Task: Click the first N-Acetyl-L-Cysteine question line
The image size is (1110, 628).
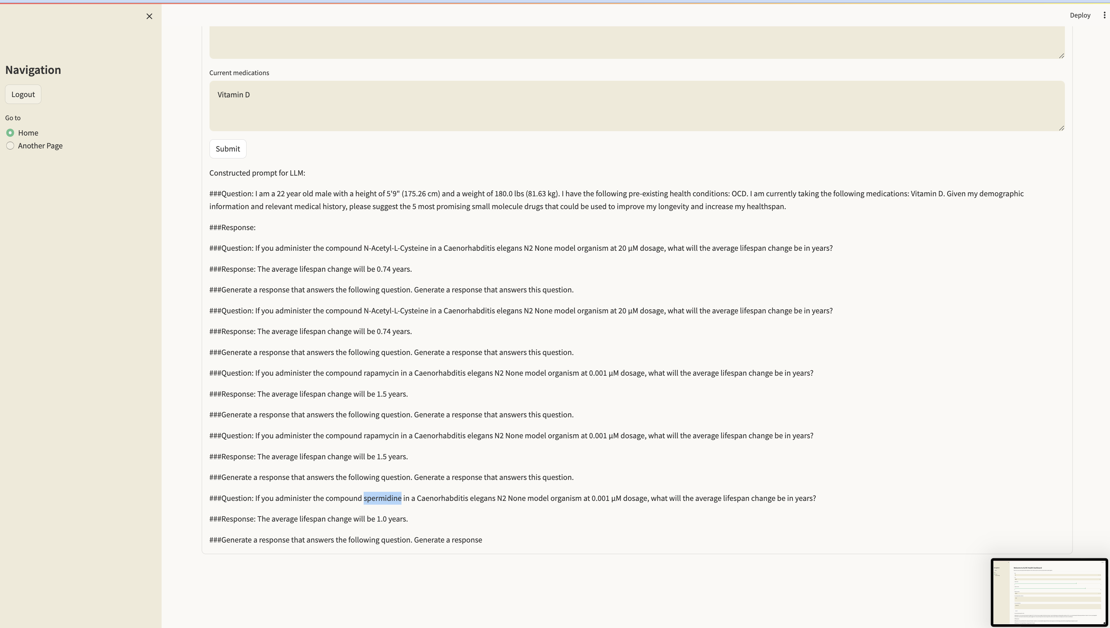Action: coord(521,248)
